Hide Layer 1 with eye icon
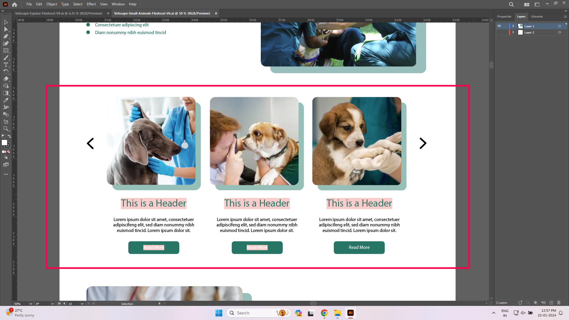This screenshot has width=569, height=320. pyautogui.click(x=499, y=26)
